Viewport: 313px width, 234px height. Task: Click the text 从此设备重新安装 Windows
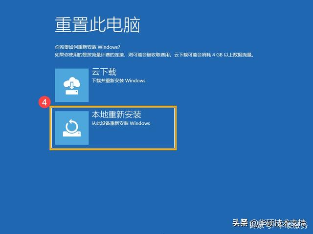(121, 123)
